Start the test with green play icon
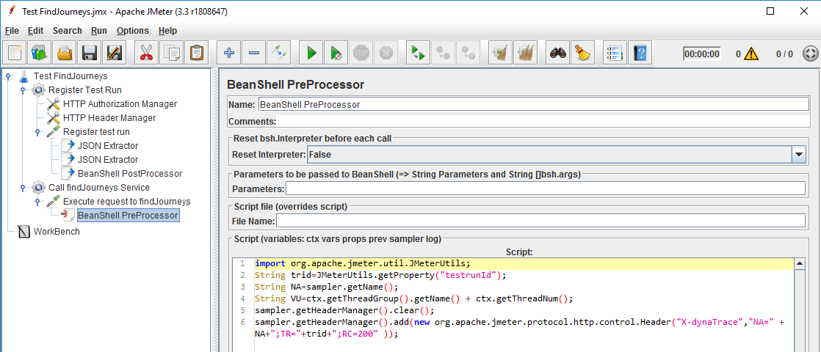 [x=311, y=53]
